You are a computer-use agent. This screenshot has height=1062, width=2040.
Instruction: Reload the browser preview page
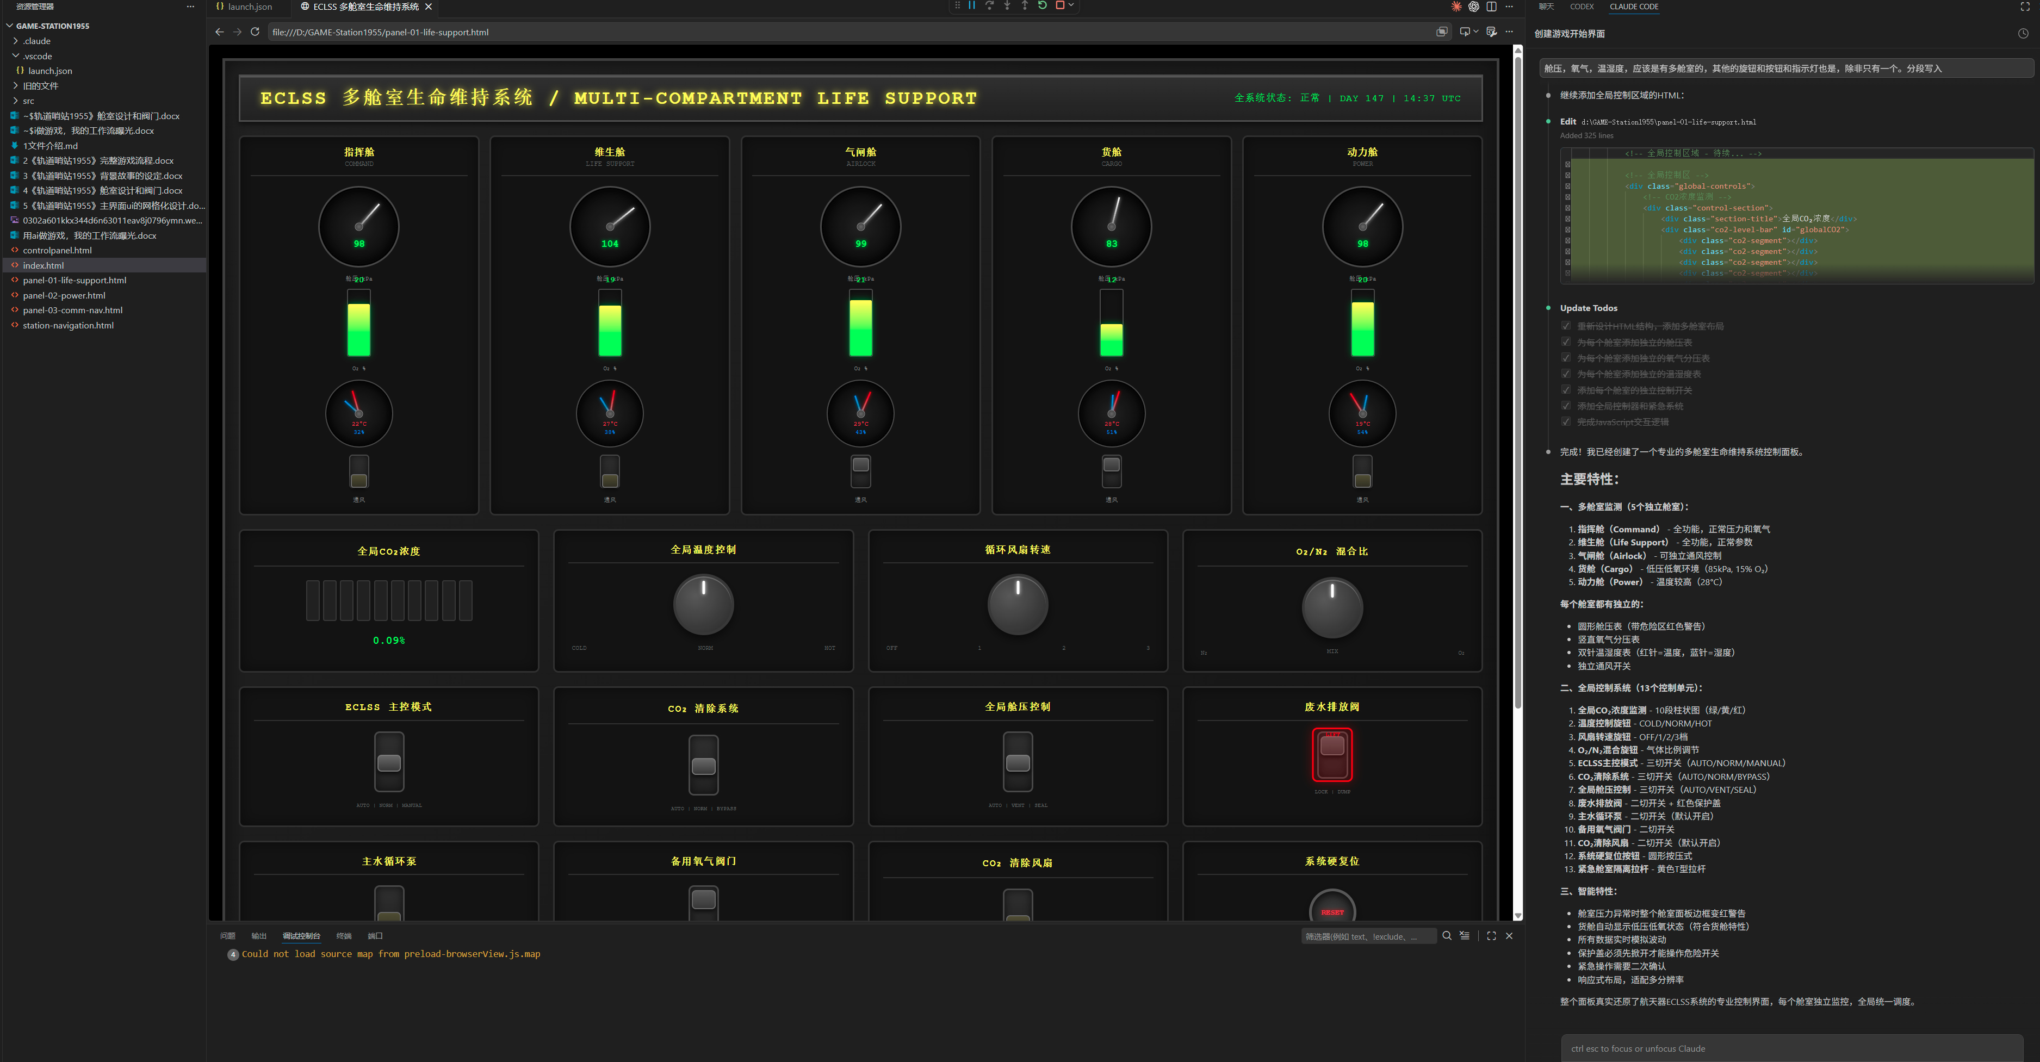point(255,32)
